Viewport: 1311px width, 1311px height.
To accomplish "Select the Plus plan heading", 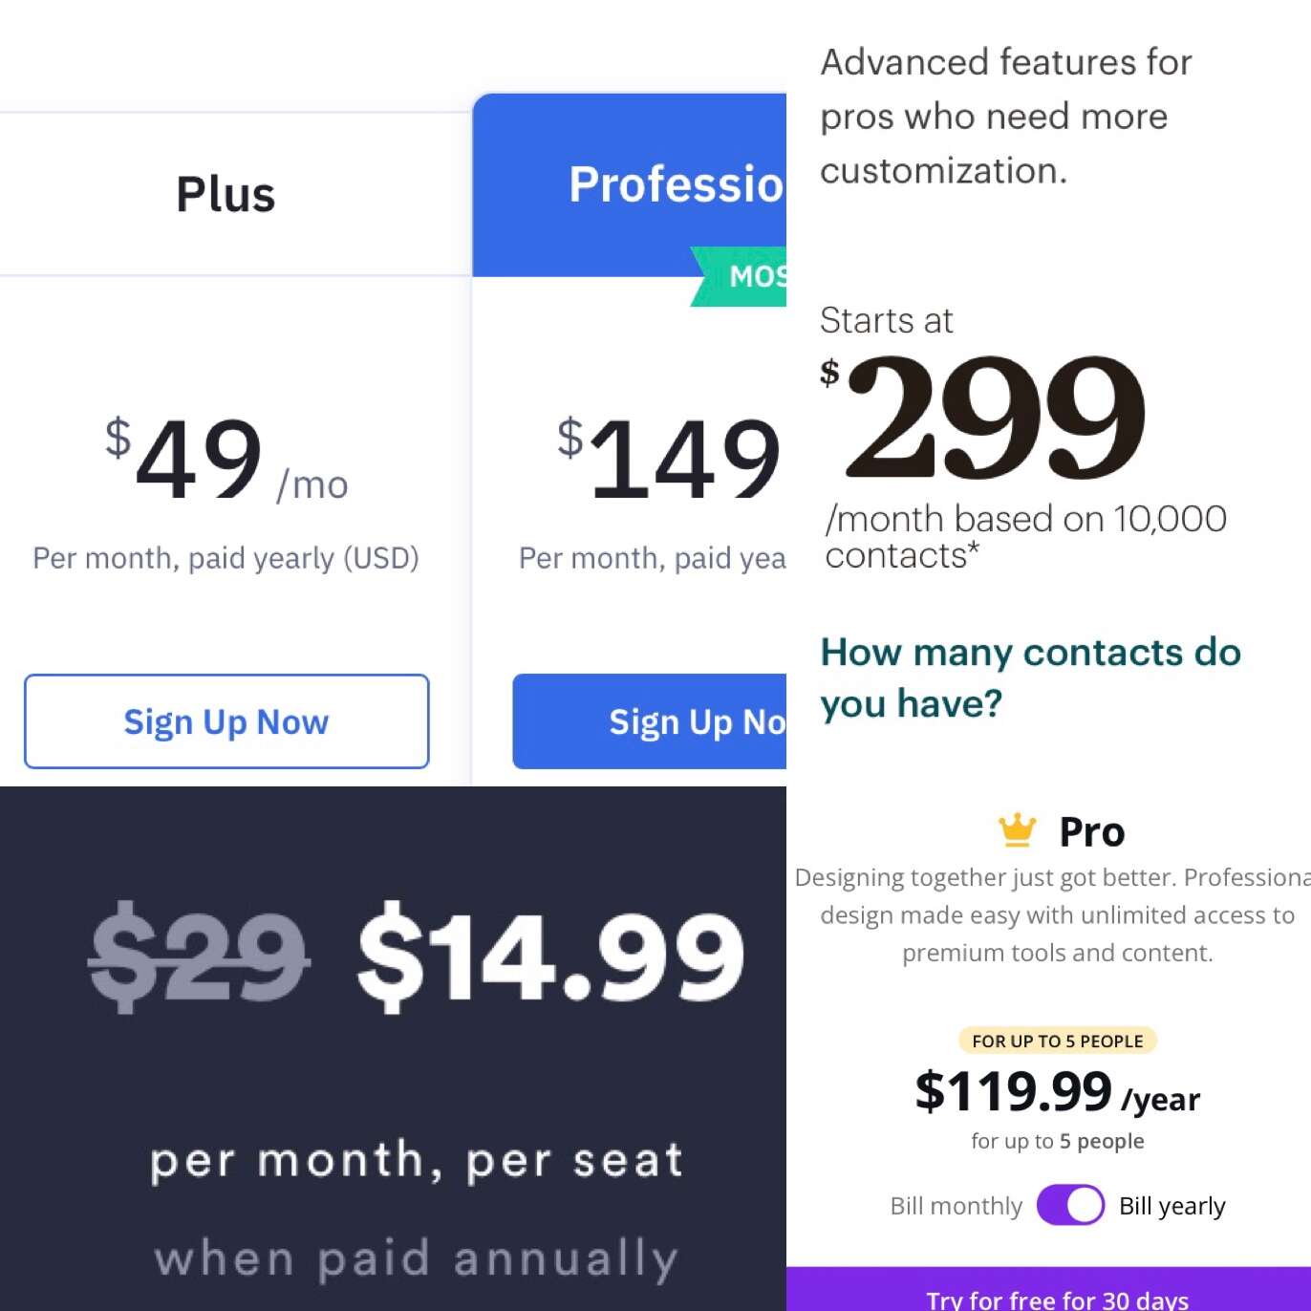I will (x=226, y=194).
